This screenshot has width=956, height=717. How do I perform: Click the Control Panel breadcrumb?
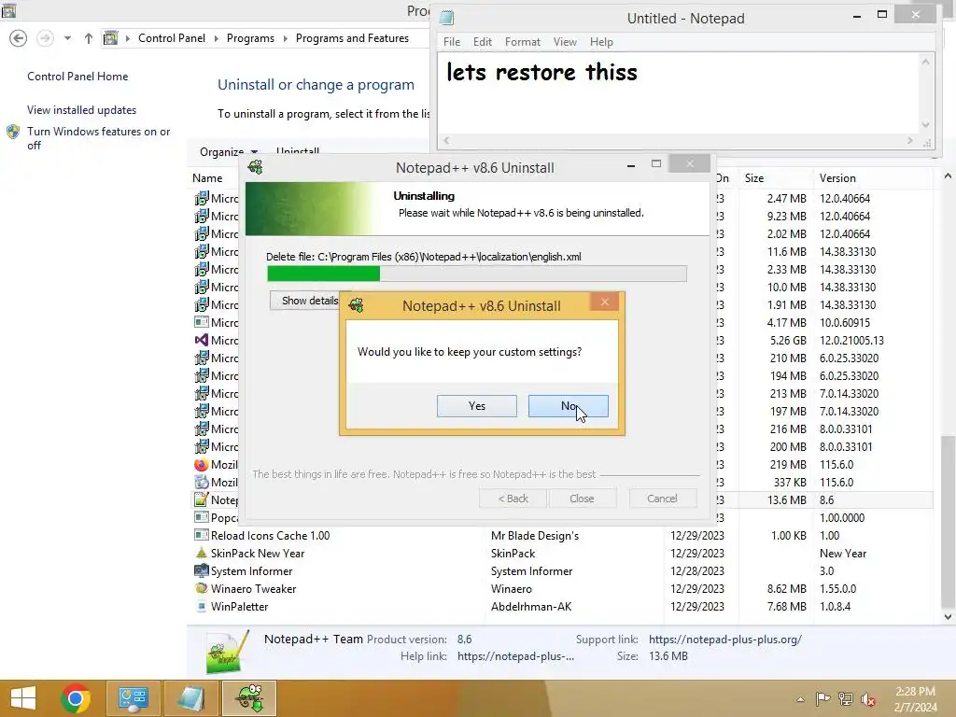(x=172, y=38)
